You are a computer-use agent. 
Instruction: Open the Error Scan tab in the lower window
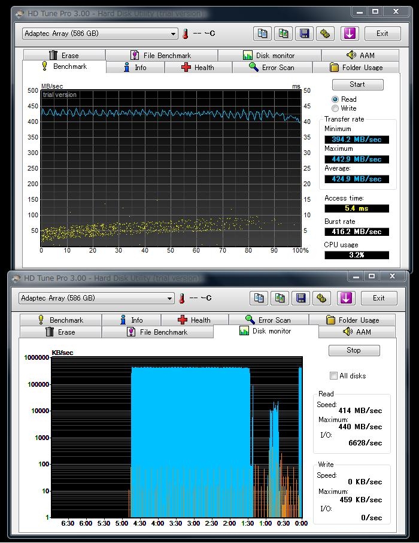pyautogui.click(x=268, y=320)
